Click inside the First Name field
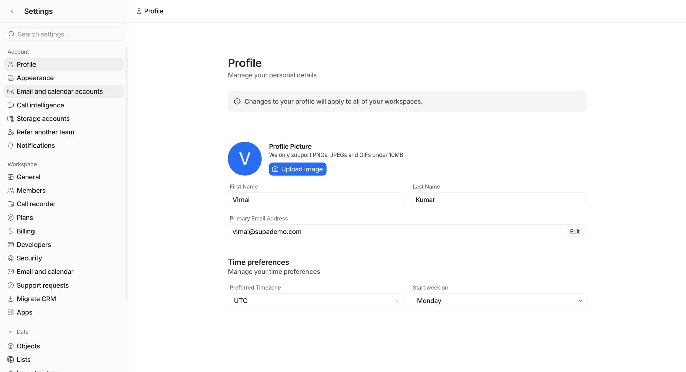686x372 pixels. click(x=315, y=200)
